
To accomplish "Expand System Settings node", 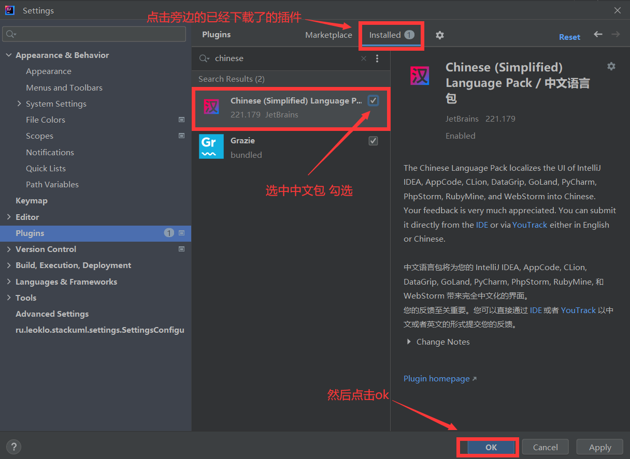I will 19,103.
